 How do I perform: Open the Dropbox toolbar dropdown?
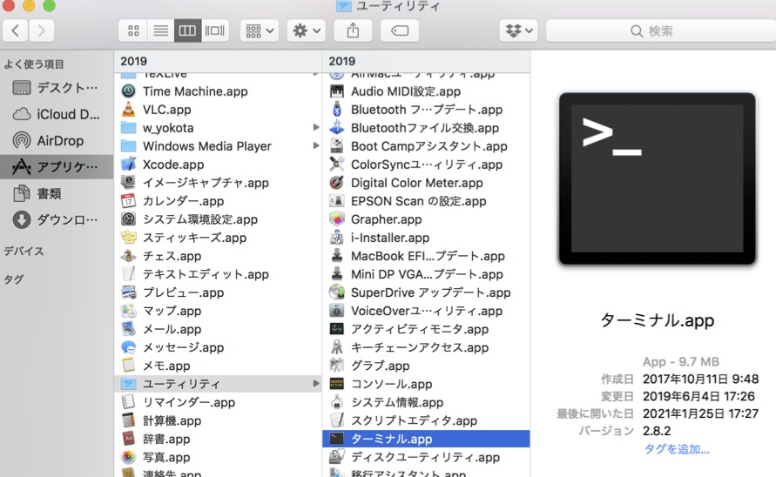519,30
